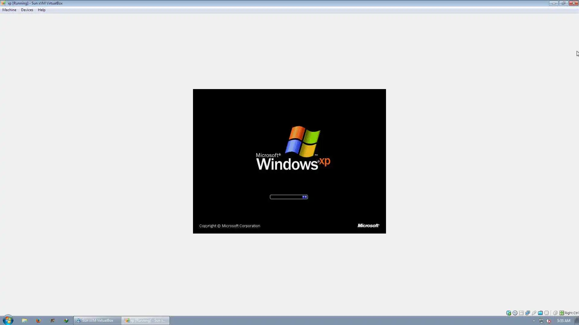
Task: Click the muted volume tray icon
Action: tap(549, 321)
